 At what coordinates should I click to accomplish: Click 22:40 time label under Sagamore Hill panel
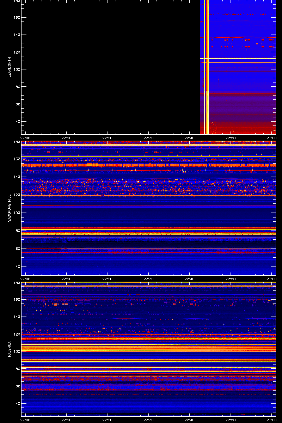(x=190, y=279)
